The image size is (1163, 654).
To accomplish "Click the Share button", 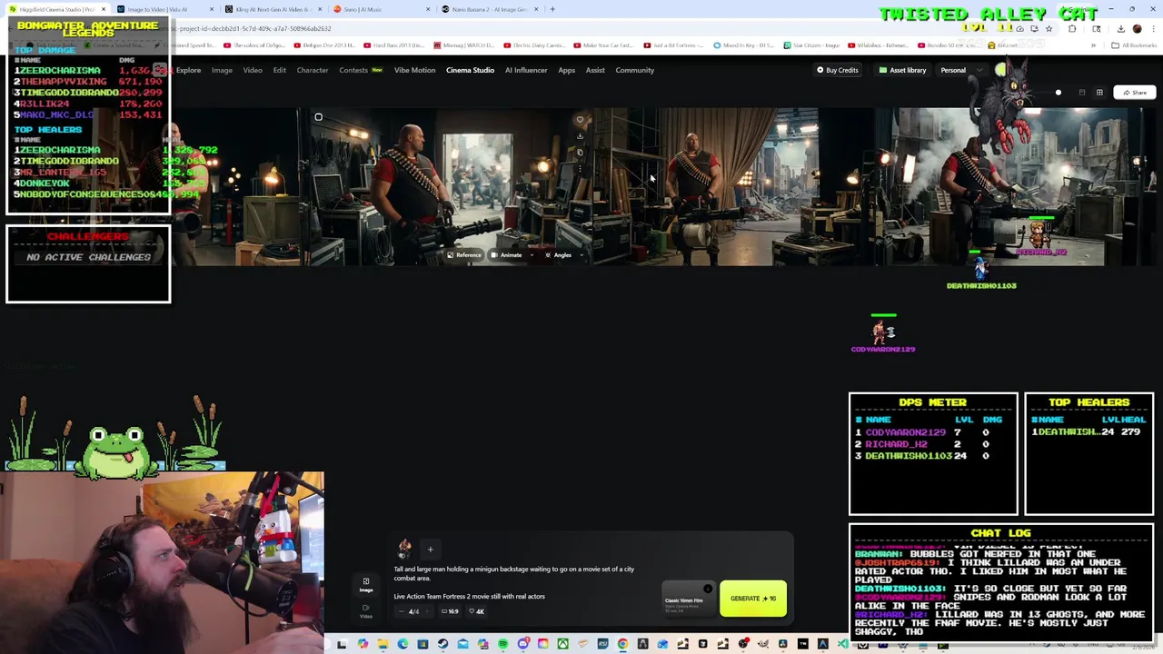I will click(1134, 93).
